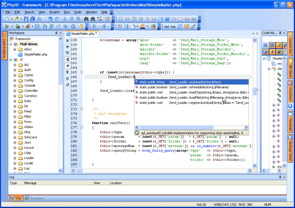Toggle the Log panel auto-hide pin
The height and width of the screenshot is (208, 295).
click(x=280, y=177)
